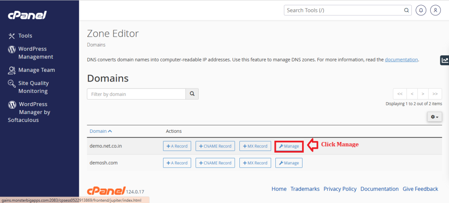Select the demosh.com domain text
449x203 pixels.
pos(103,163)
